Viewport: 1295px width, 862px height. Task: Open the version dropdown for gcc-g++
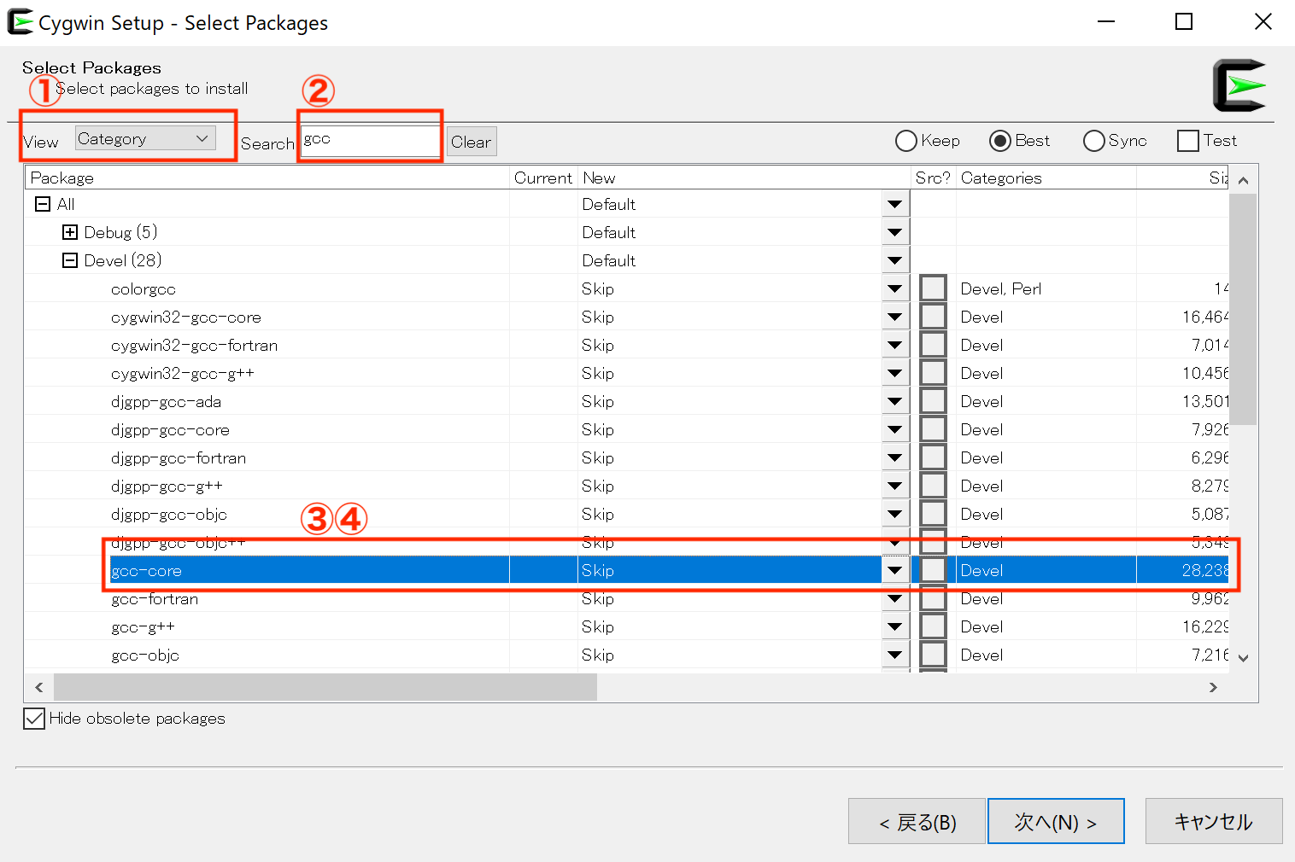pos(894,626)
